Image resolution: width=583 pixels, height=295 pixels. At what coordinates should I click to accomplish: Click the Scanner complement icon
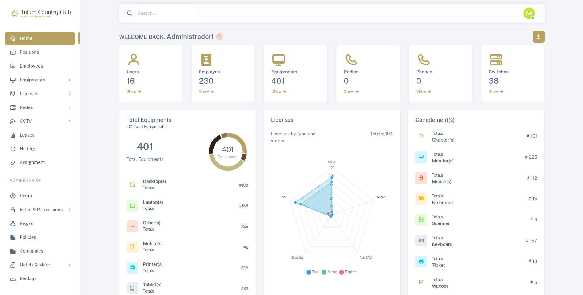(x=421, y=220)
